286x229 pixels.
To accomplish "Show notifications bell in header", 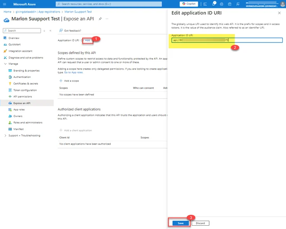I will click(x=213, y=4).
